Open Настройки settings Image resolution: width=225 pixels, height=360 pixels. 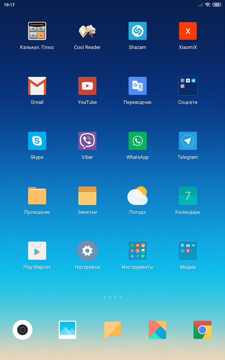(x=87, y=251)
